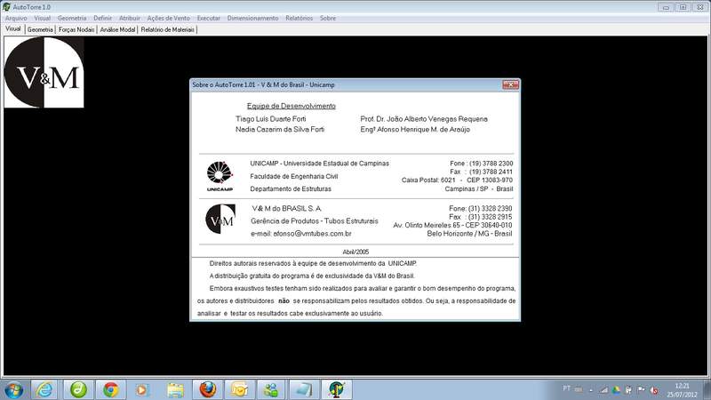
Task: Click the Action Center flag tray icon
Action: coord(641,389)
